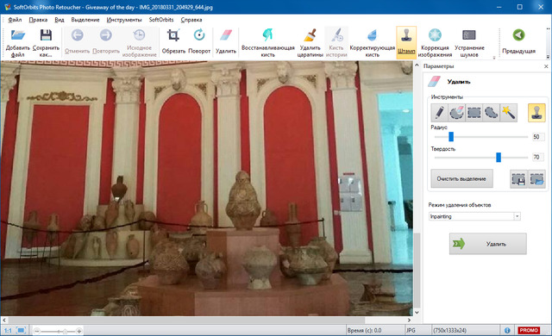Click the Твердость value field
The height and width of the screenshot is (336, 552).
(538, 157)
